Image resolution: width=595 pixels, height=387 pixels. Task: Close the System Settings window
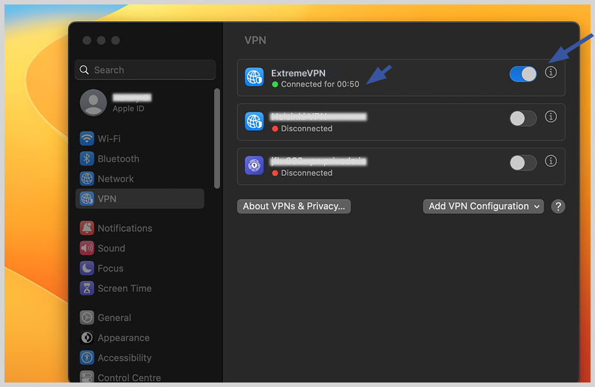(x=87, y=40)
